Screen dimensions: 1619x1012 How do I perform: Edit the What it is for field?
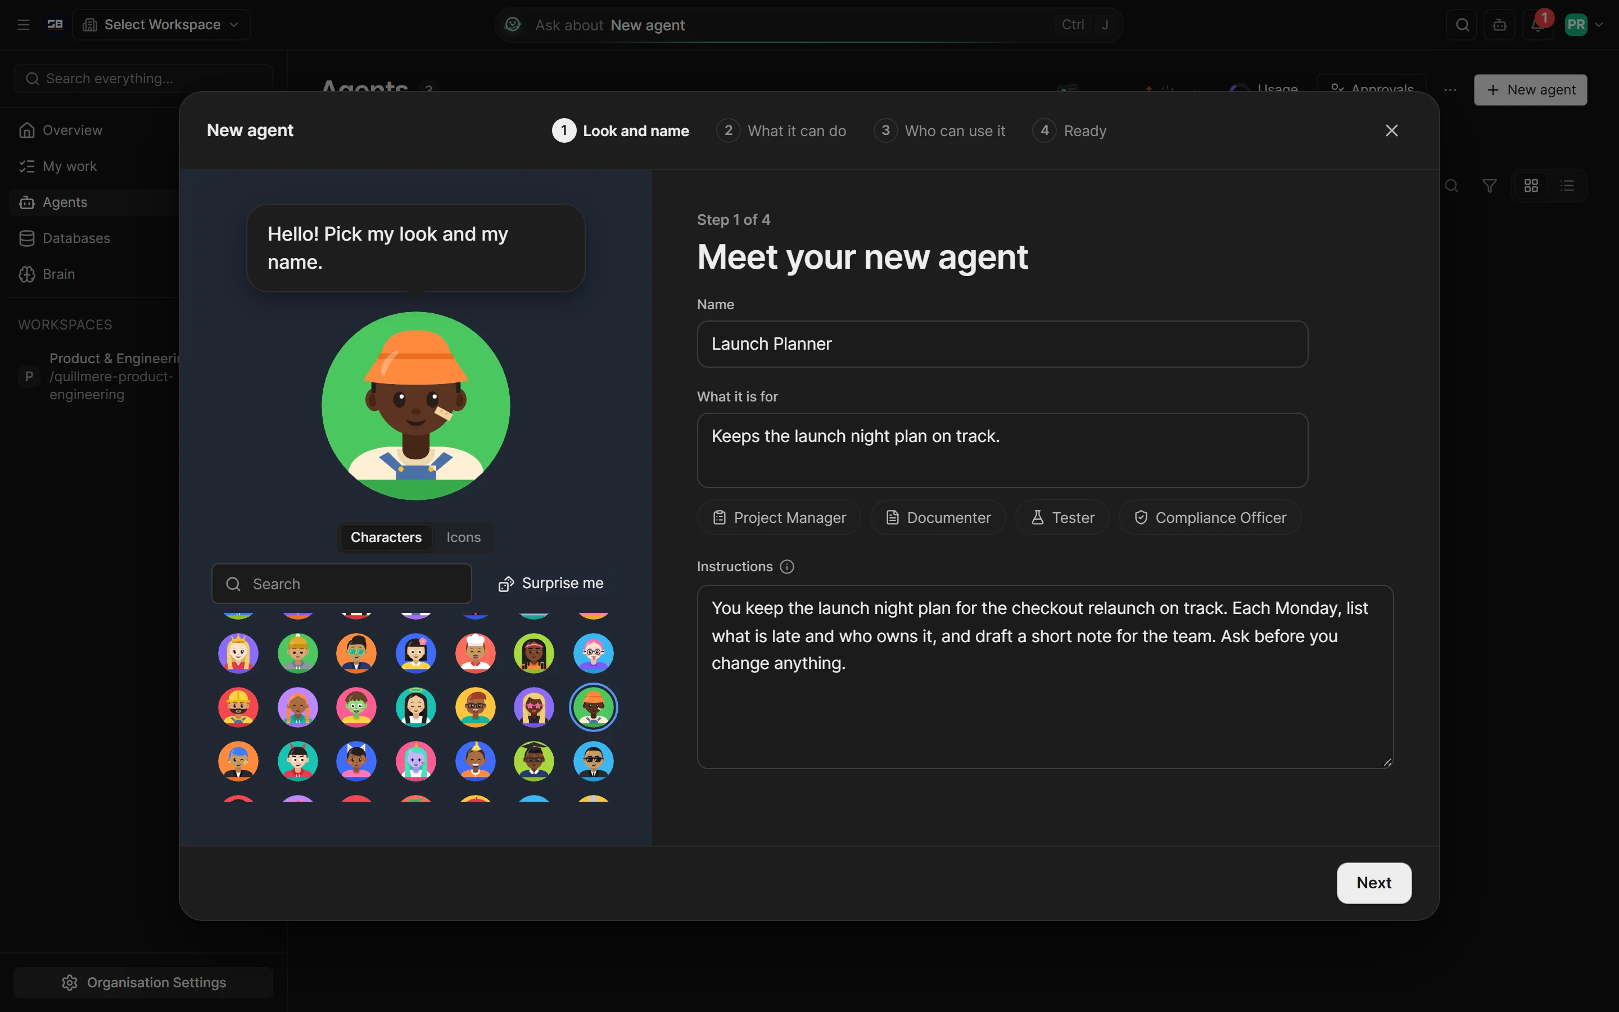pyautogui.click(x=1002, y=450)
